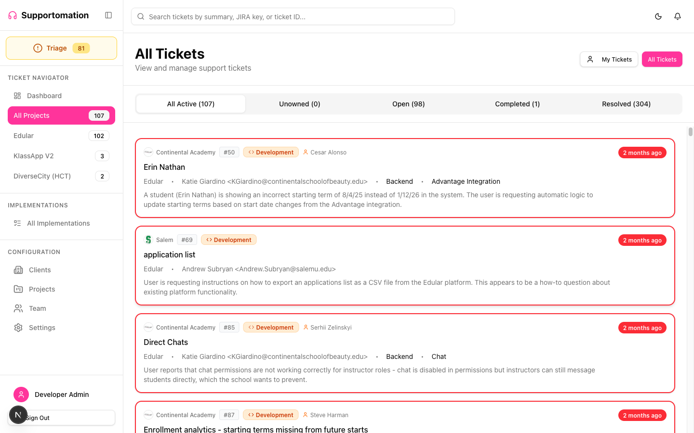Viewport: 694px width, 433px height.
Task: Switch to the Resolved (304) tab
Action: click(x=626, y=104)
